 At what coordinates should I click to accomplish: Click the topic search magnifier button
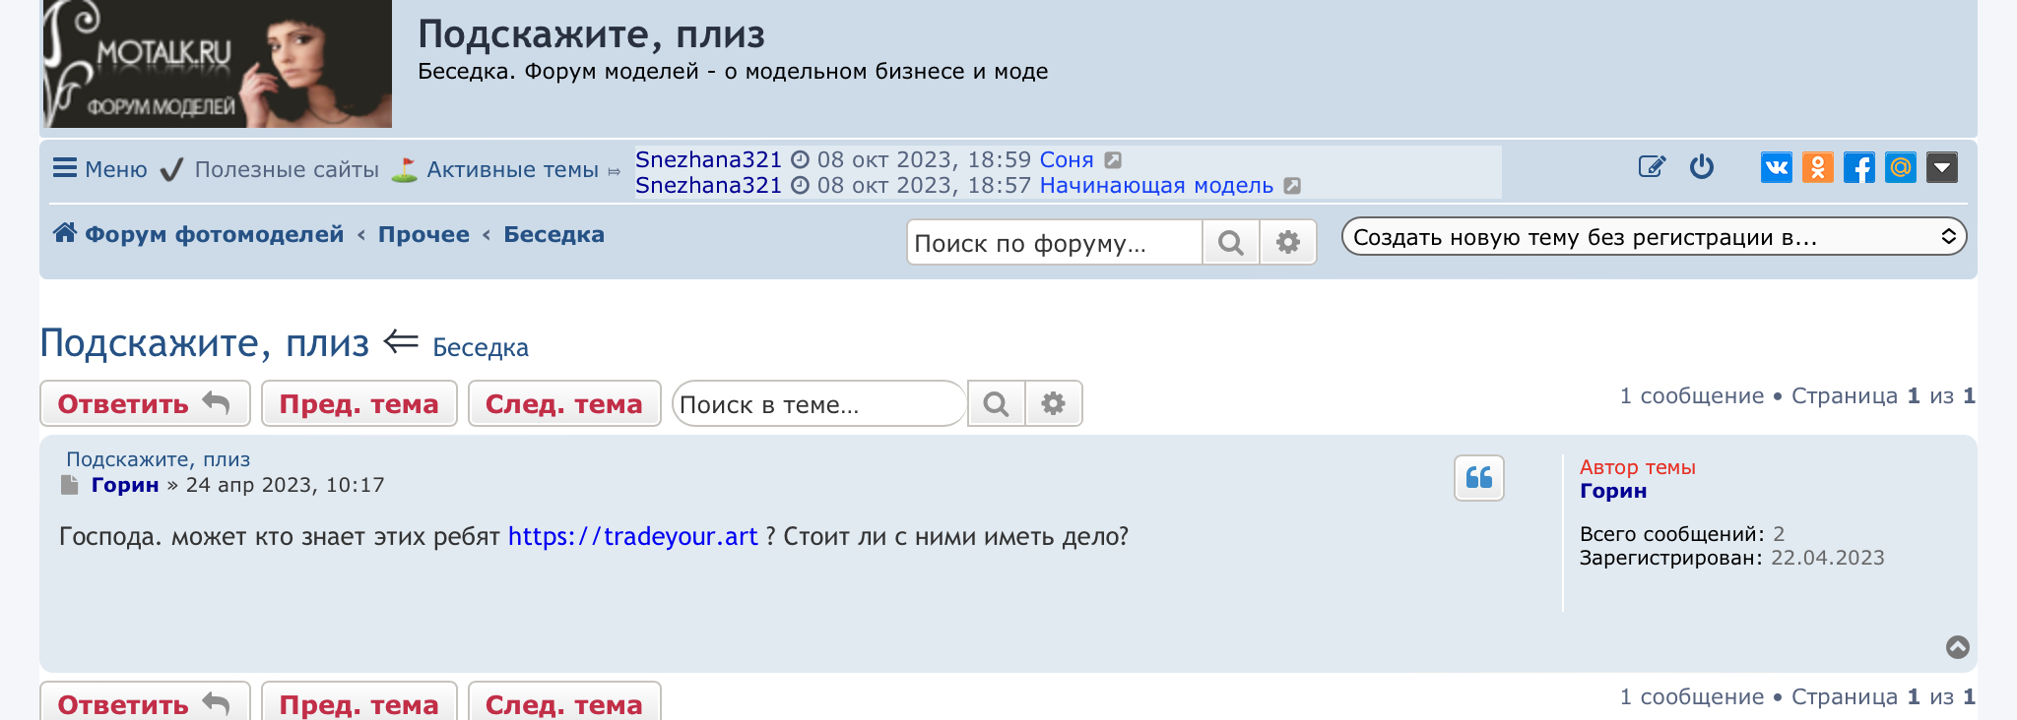pyautogui.click(x=996, y=404)
